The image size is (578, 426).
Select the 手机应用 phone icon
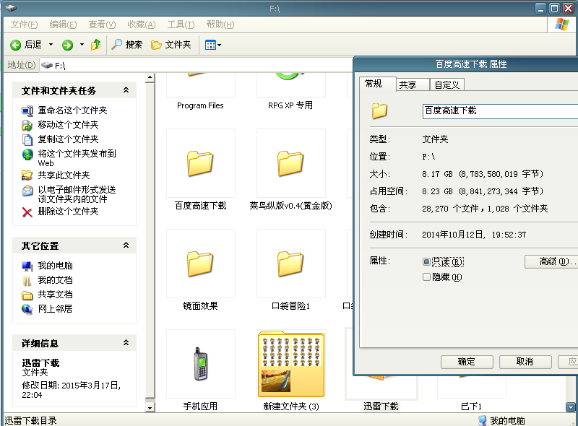201,364
